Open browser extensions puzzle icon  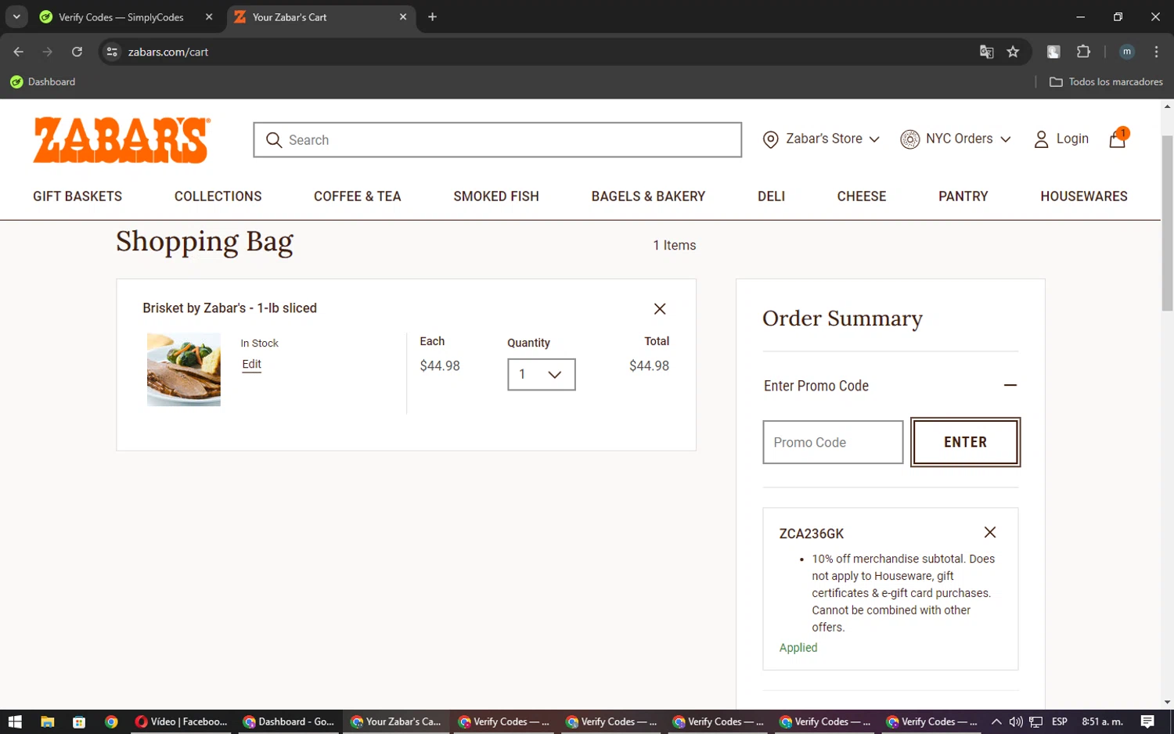coord(1083,52)
